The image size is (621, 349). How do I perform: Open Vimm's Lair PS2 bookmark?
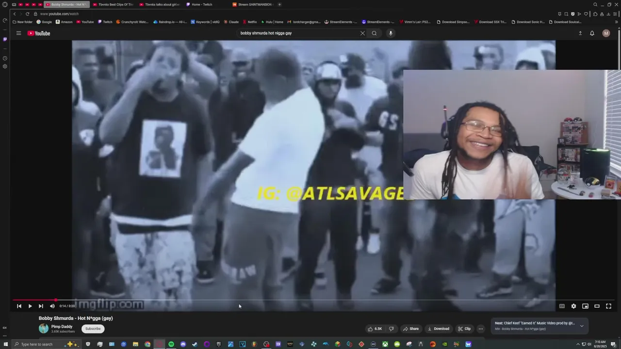[415, 22]
